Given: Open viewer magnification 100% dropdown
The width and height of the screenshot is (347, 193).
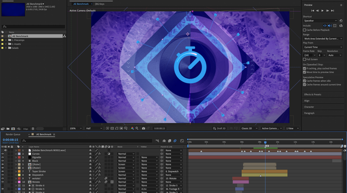Looking at the screenshot, I should coord(76,128).
